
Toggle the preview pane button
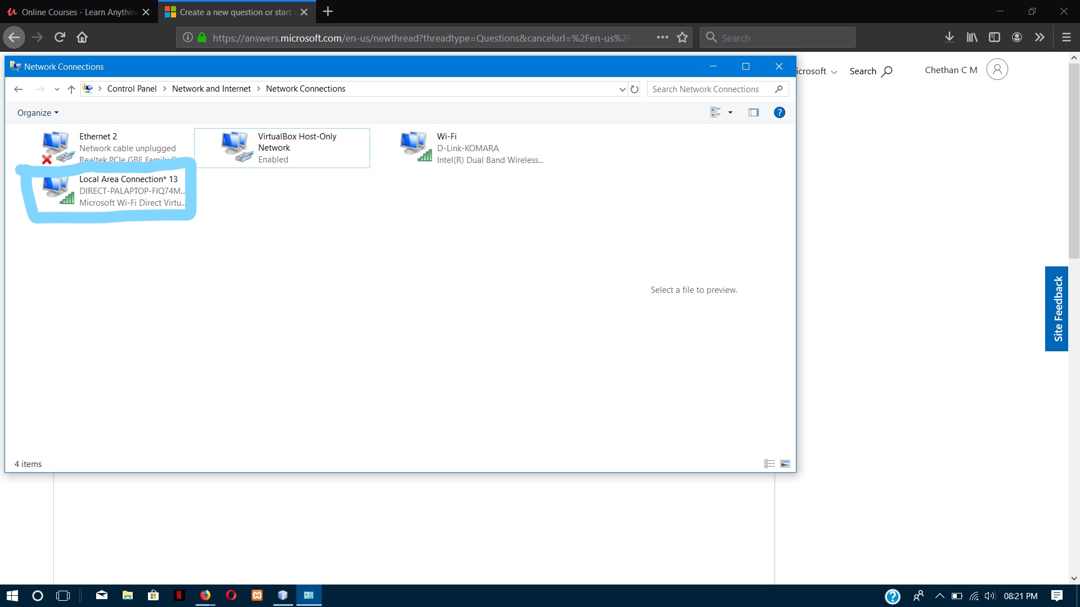[x=754, y=112]
